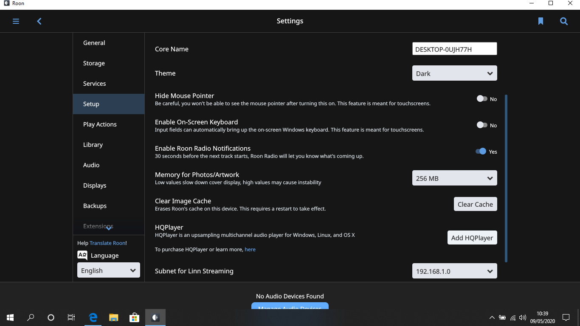Select the Audio settings tab

[x=109, y=165]
